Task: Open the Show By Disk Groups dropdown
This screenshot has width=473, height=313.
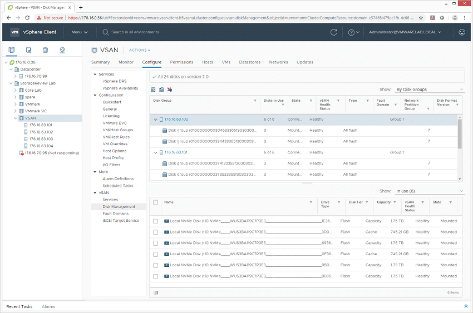Action: click(x=430, y=90)
